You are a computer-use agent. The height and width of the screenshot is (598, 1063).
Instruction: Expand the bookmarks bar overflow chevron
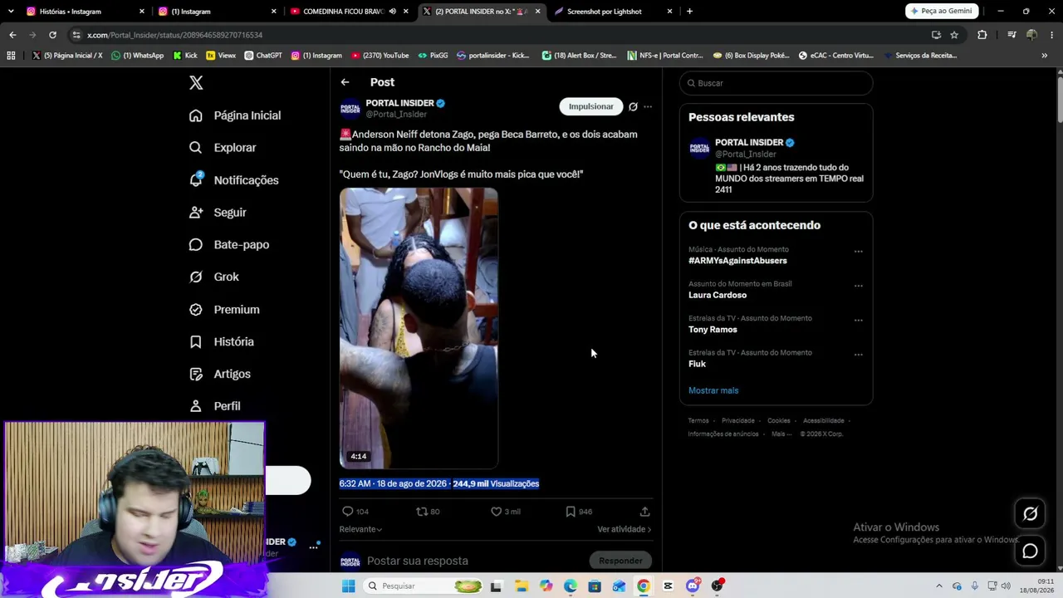pyautogui.click(x=1044, y=56)
